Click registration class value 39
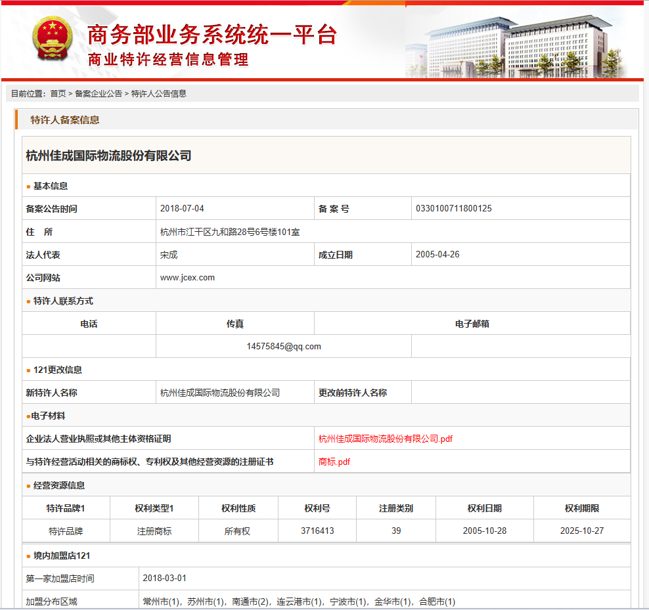Screen dimensions: 649x610 (396, 531)
